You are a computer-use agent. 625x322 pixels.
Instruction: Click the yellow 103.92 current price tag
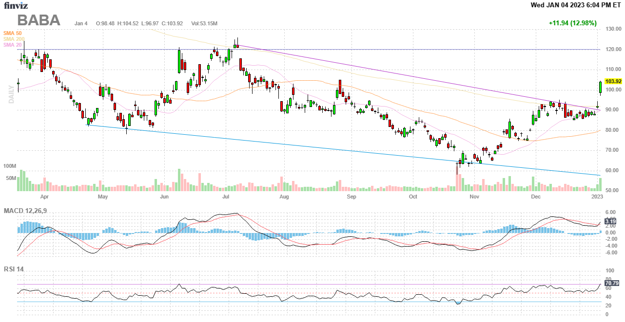613,82
